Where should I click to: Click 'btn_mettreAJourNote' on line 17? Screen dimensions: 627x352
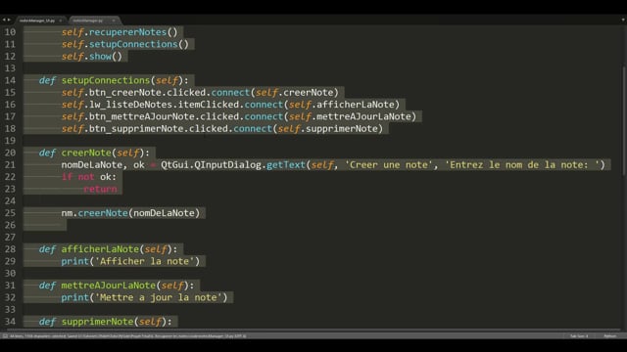pyautogui.click(x=141, y=116)
